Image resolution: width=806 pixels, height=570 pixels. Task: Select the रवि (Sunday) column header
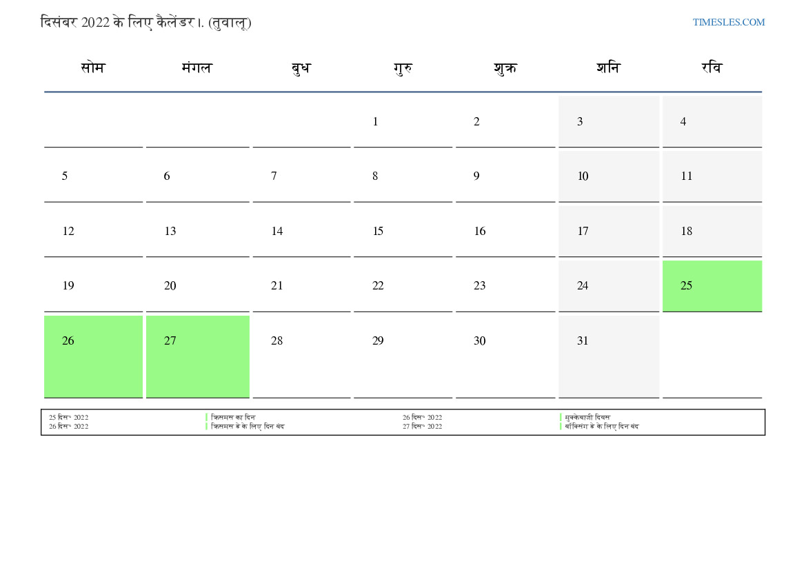pos(712,68)
